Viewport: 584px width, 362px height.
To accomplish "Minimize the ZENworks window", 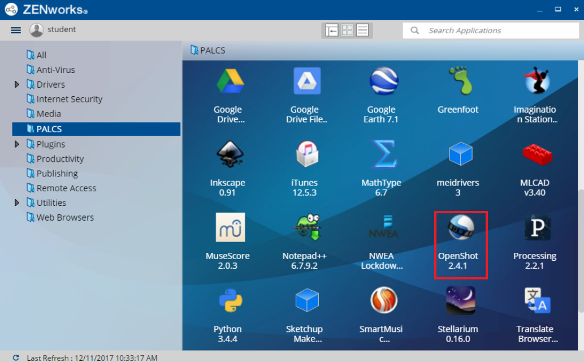I will coord(539,10).
